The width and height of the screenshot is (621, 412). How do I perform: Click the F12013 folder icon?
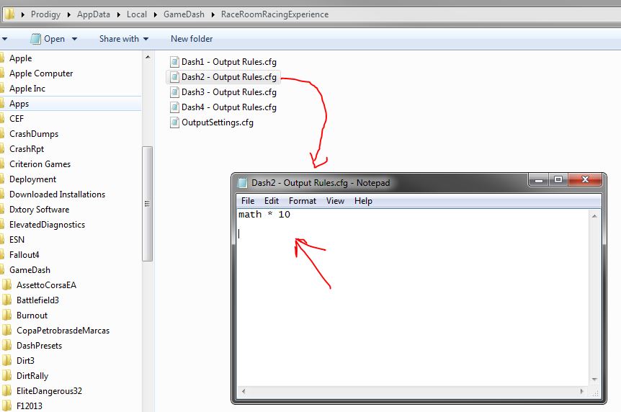(6, 406)
